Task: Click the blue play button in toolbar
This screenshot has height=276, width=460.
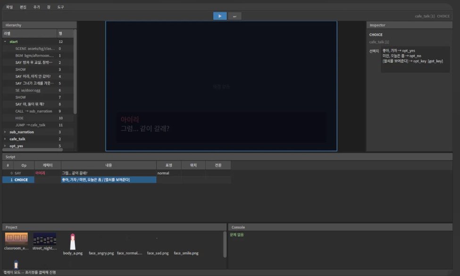Action: tap(220, 16)
